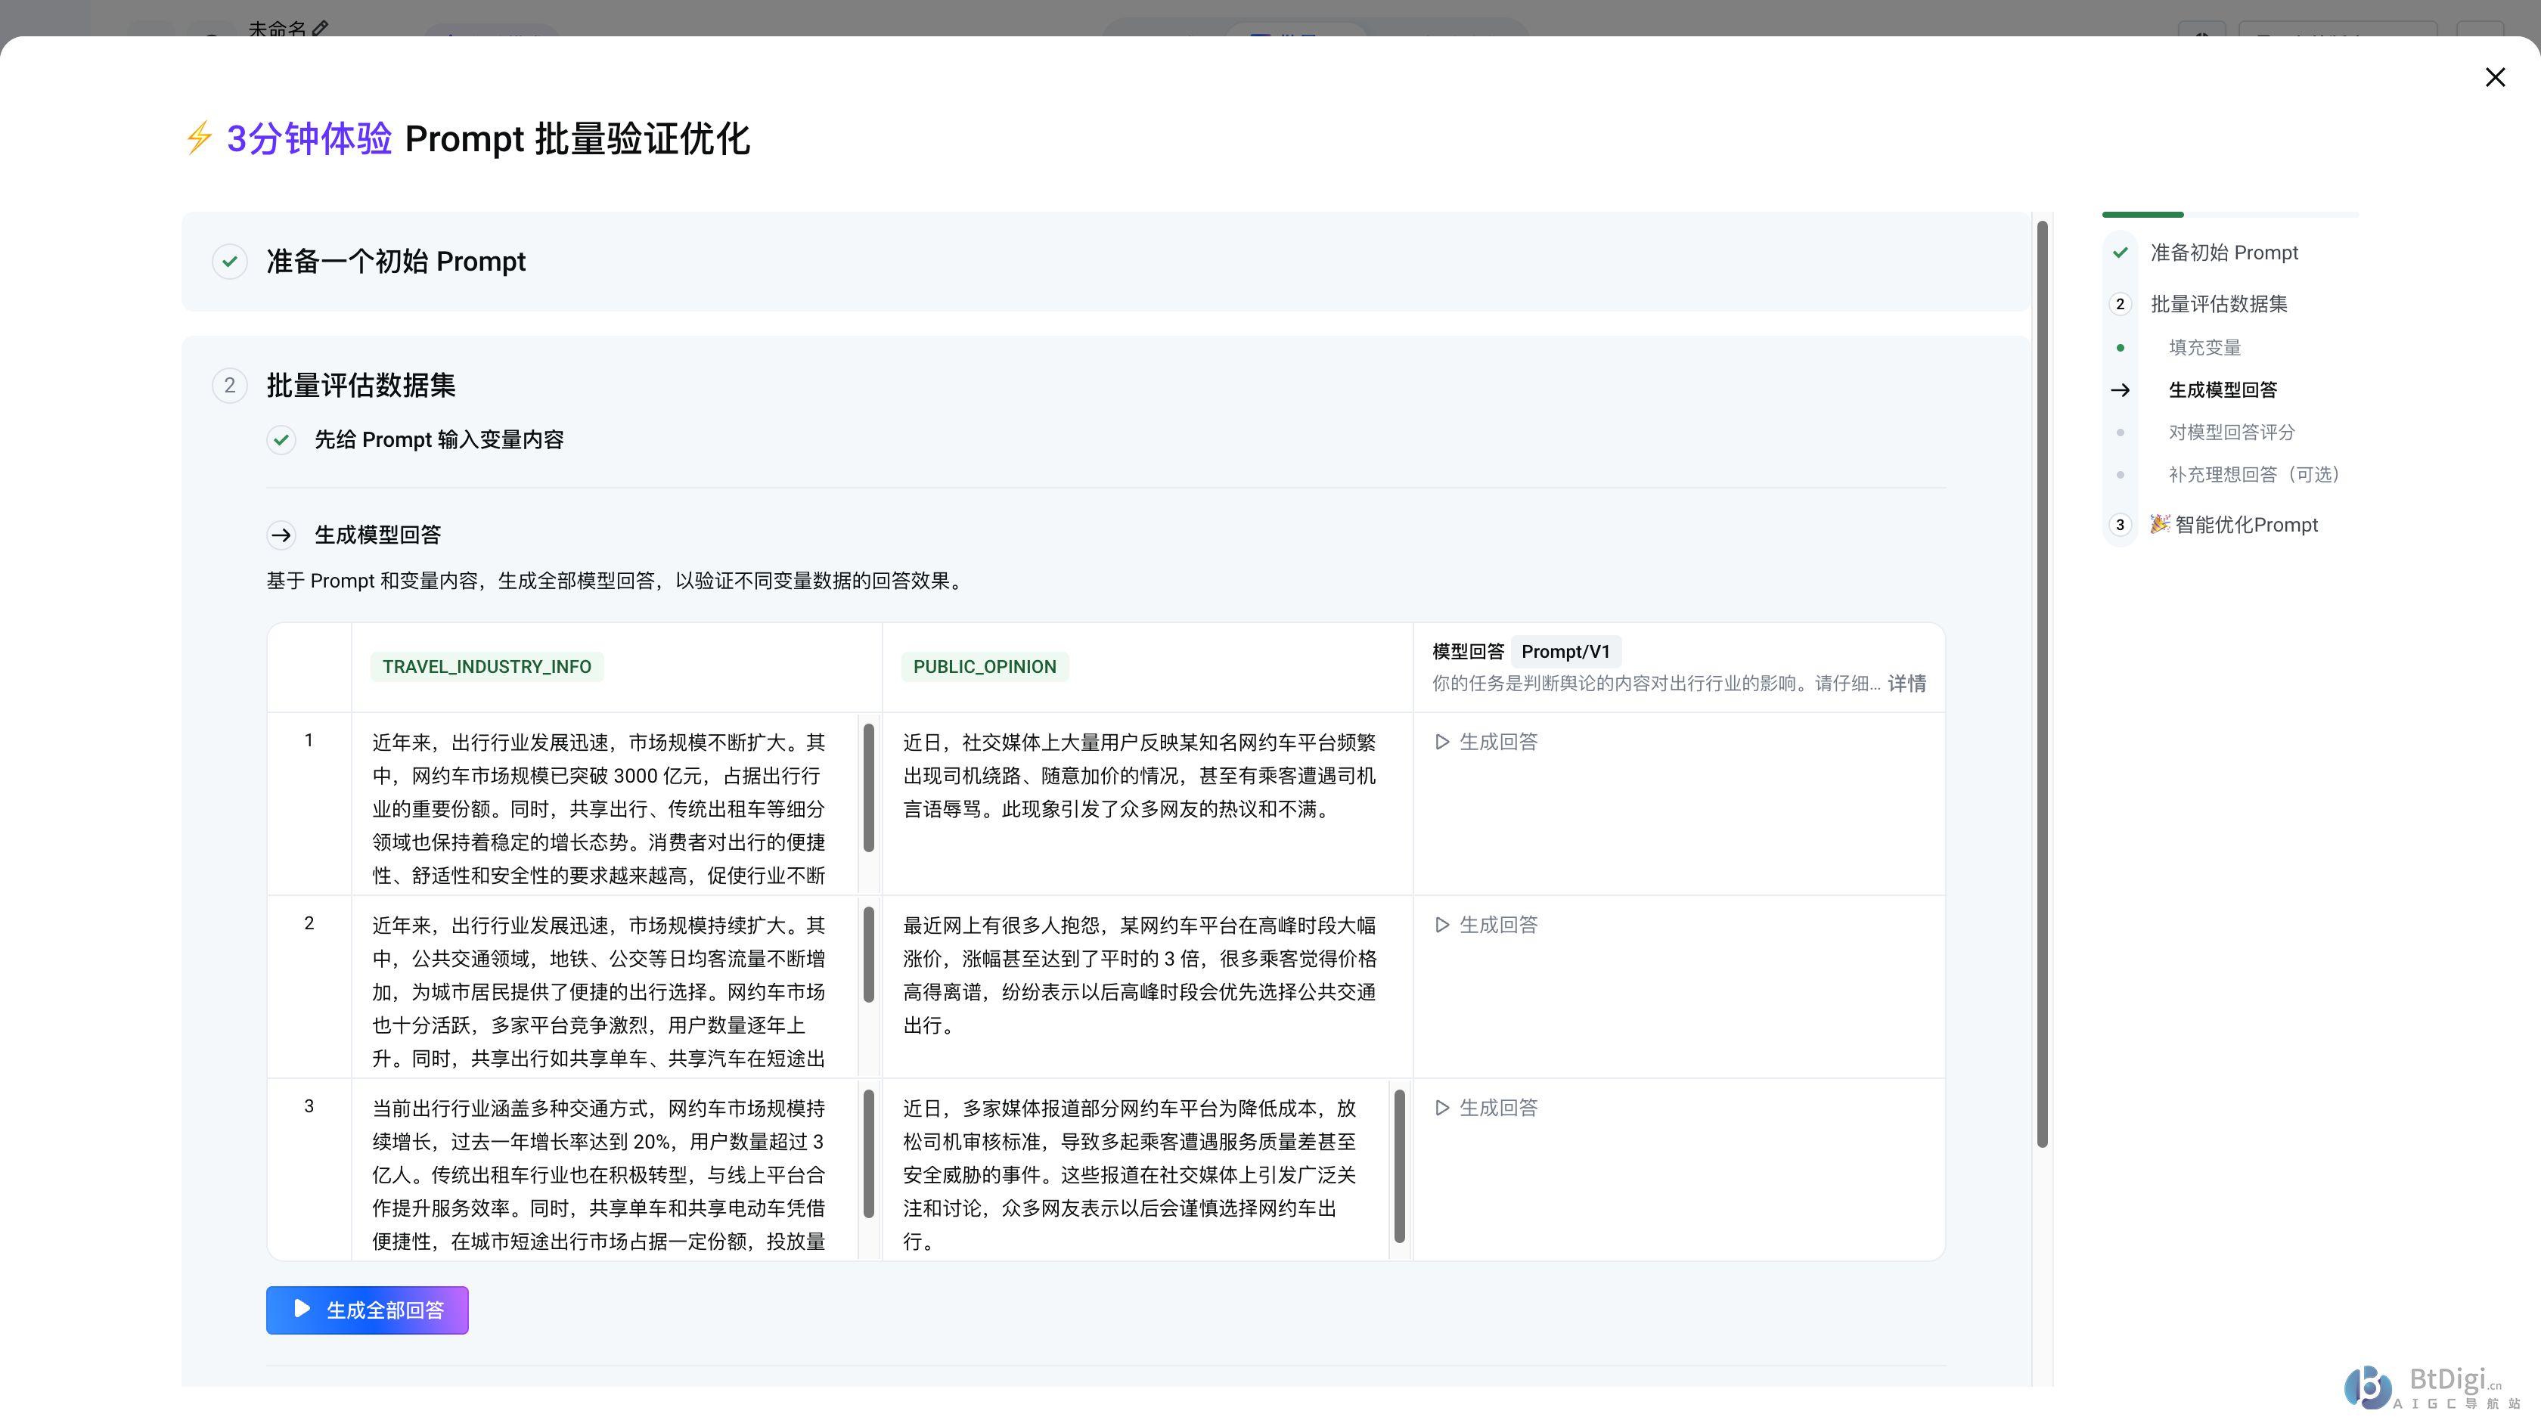Click the lightning bolt icon in title
This screenshot has height=1417, width=2541.
[199, 138]
